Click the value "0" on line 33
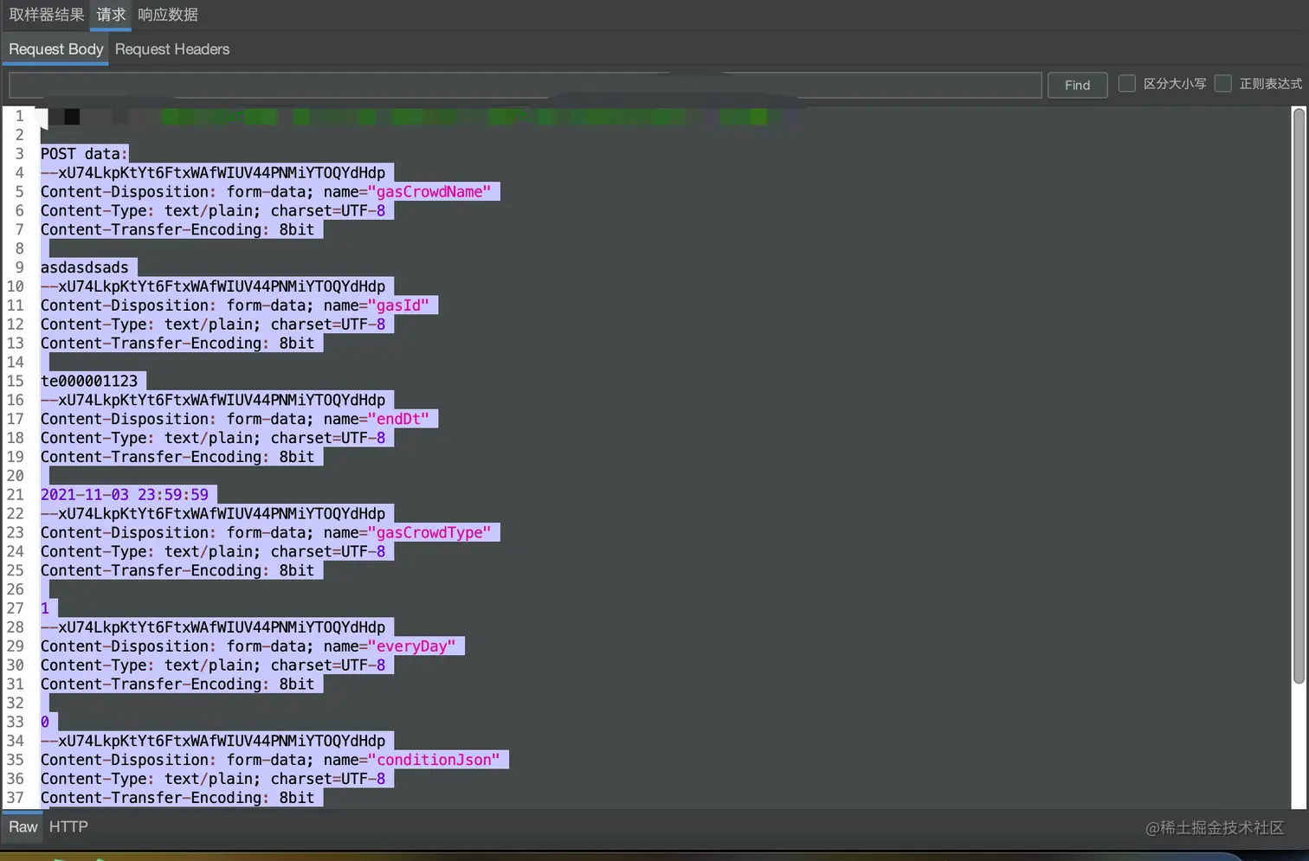Image resolution: width=1309 pixels, height=861 pixels. (x=45, y=722)
